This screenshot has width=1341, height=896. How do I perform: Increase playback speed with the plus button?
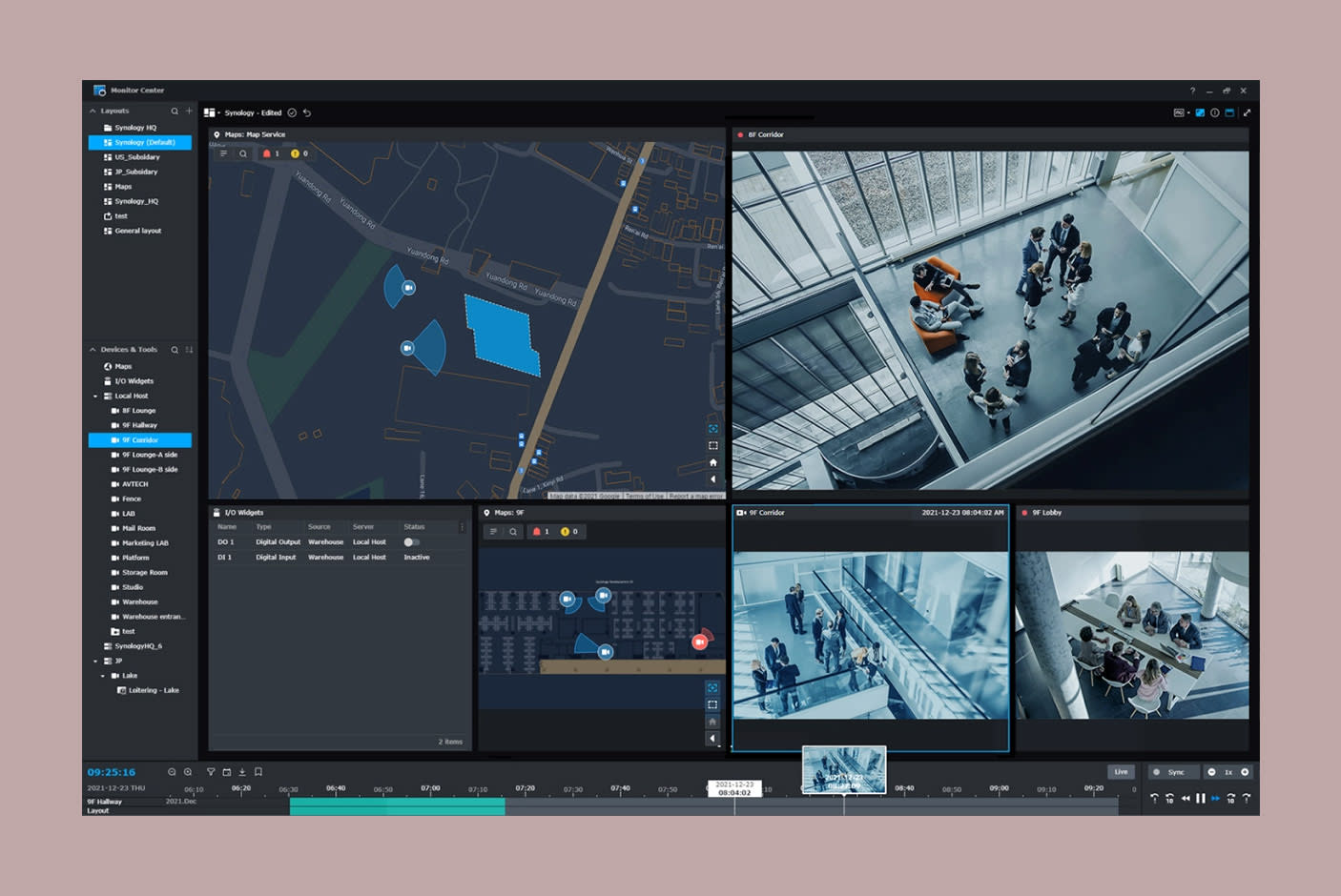[x=1245, y=772]
